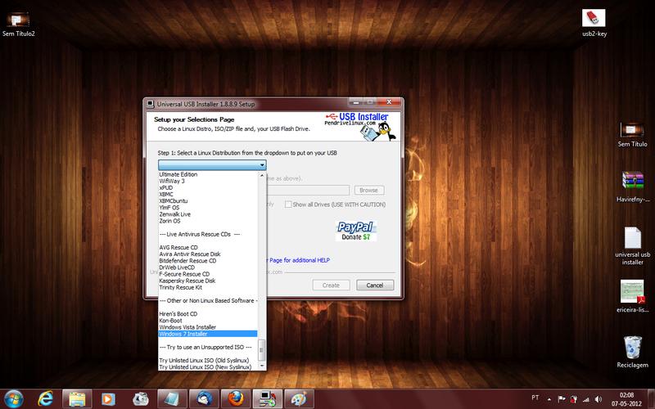This screenshot has height=409, width=655.
Task: Open Firefox from the taskbar
Action: (236, 399)
